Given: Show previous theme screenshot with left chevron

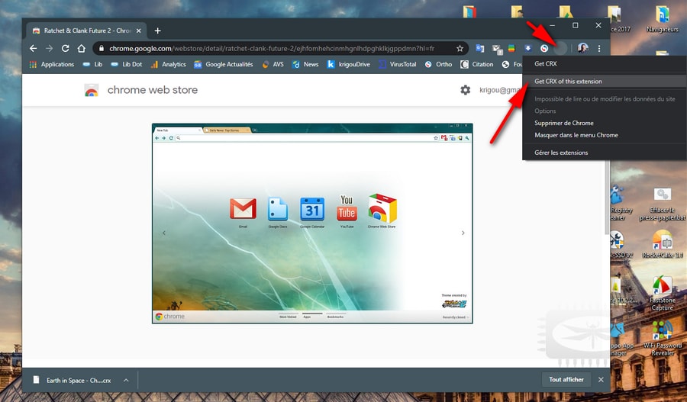Looking at the screenshot, I should pyautogui.click(x=164, y=233).
